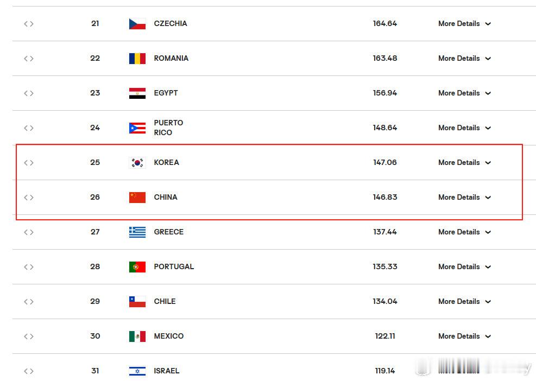Expand More Details for China
536x381 pixels.
click(x=464, y=198)
